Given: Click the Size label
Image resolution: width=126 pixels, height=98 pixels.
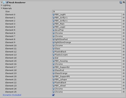Looking at the screenshot, I should click(x=7, y=11).
